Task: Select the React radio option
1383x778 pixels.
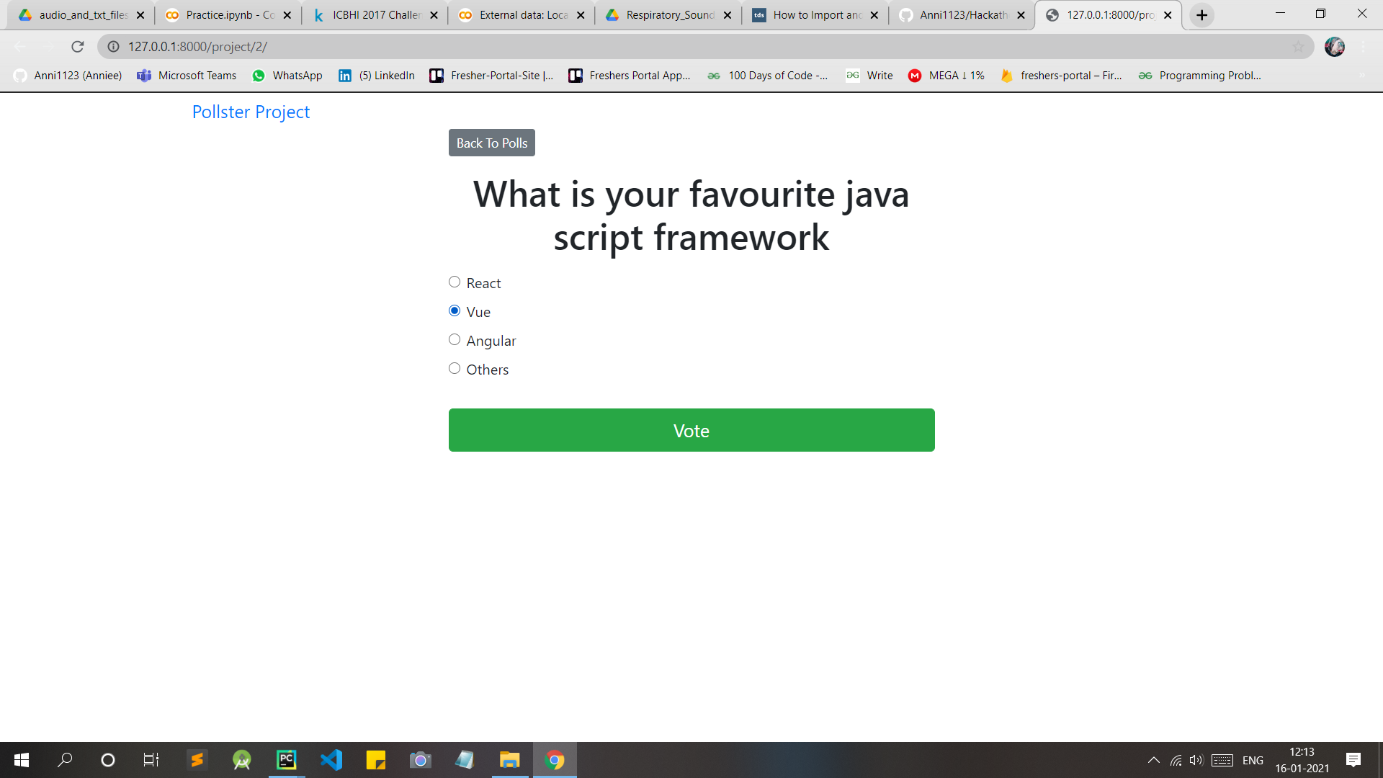Action: click(455, 282)
